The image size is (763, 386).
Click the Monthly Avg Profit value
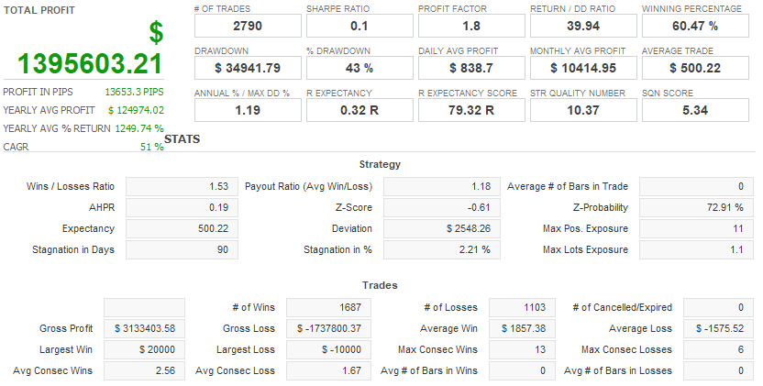point(582,67)
